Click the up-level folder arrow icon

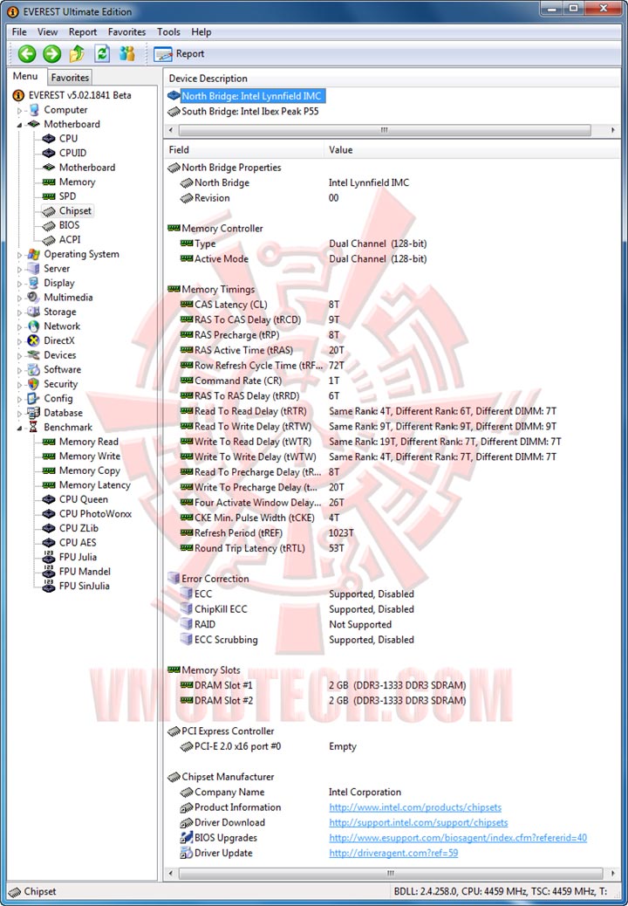click(x=78, y=54)
